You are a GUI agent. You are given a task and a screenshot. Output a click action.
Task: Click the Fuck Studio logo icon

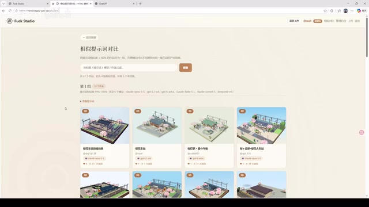pyautogui.click(x=9, y=21)
